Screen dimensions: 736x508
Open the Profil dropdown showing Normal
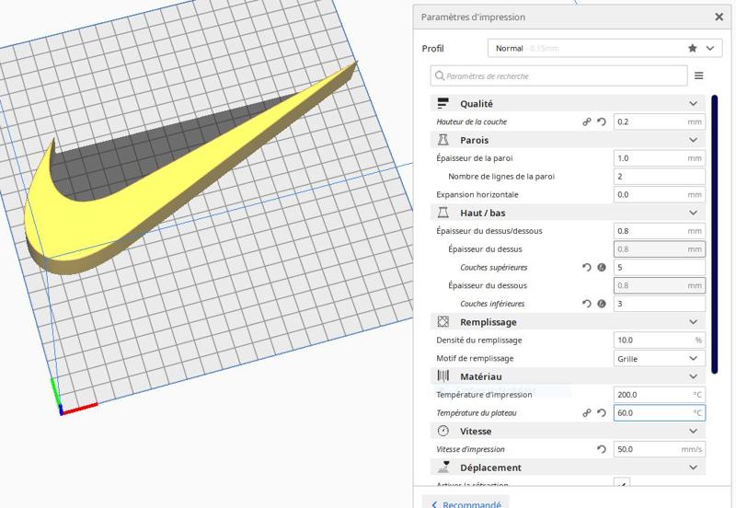click(604, 49)
